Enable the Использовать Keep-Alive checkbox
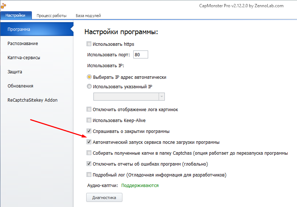This screenshot has height=207, width=297. [89, 120]
